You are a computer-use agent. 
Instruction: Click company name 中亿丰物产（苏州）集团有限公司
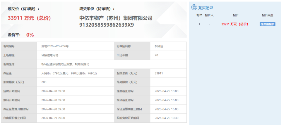point(116,18)
